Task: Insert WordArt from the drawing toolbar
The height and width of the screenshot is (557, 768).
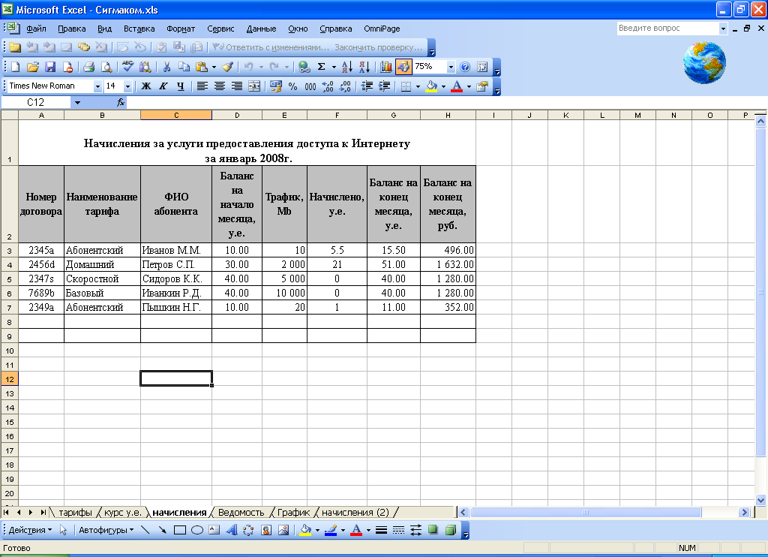Action: click(x=231, y=530)
